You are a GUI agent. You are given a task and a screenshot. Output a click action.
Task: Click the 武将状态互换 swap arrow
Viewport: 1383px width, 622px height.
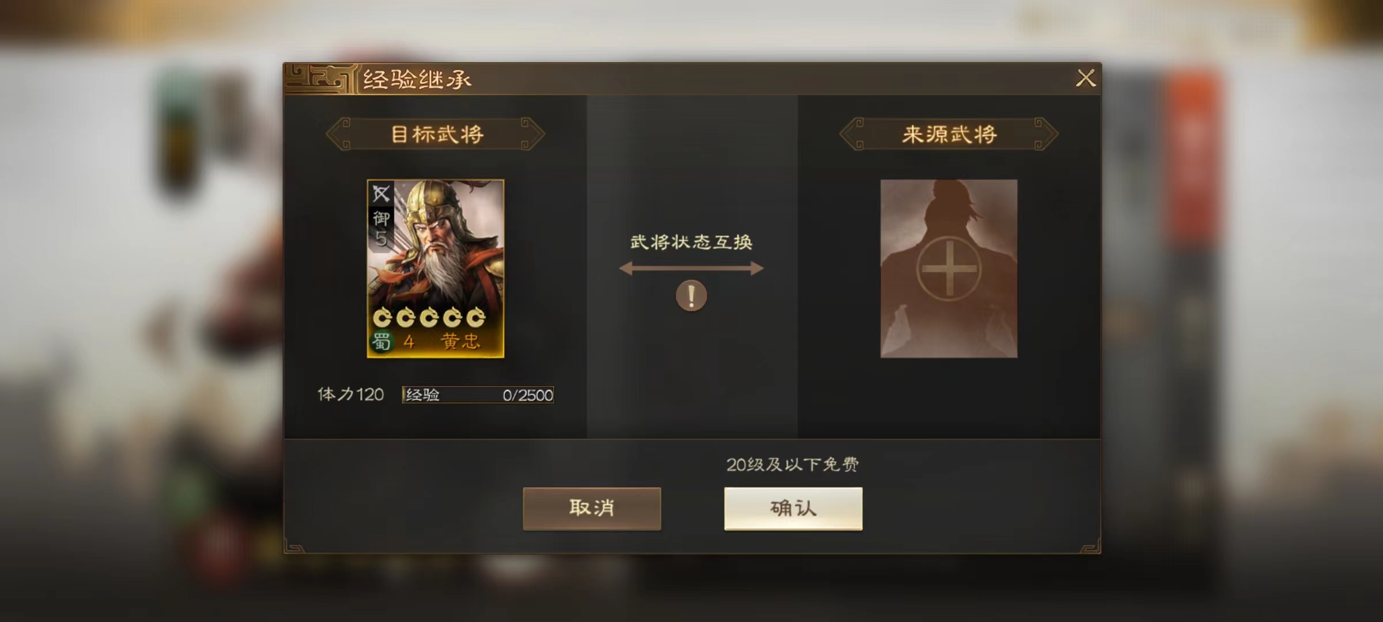pyautogui.click(x=691, y=268)
